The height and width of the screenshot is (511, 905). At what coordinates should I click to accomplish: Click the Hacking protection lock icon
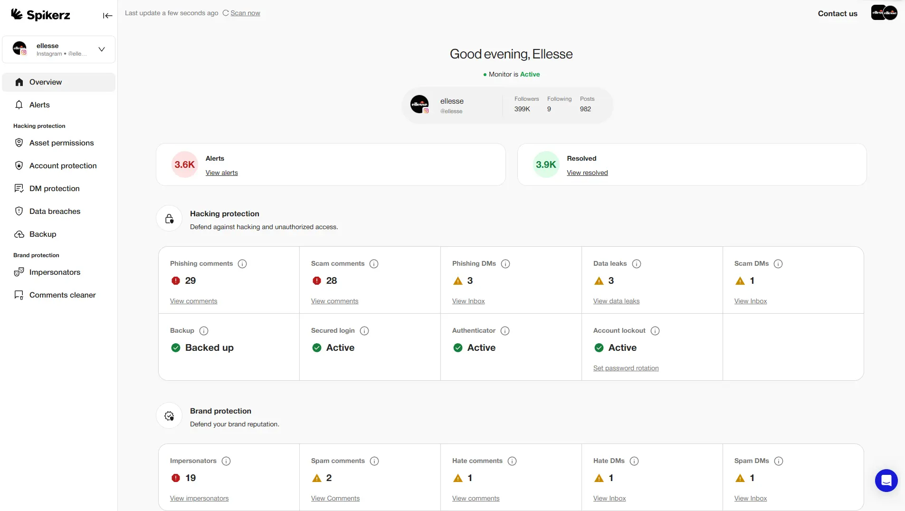click(x=169, y=219)
